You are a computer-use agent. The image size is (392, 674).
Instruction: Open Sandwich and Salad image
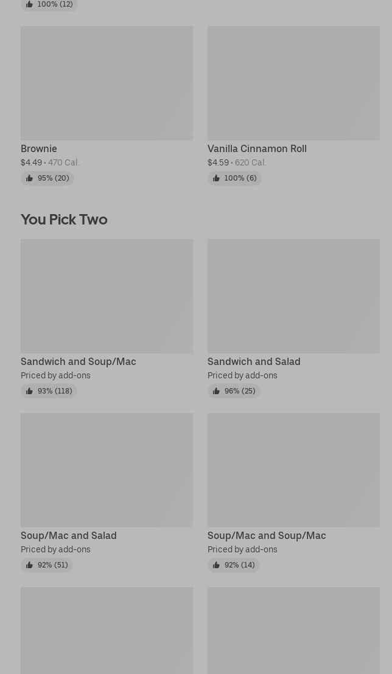293,296
